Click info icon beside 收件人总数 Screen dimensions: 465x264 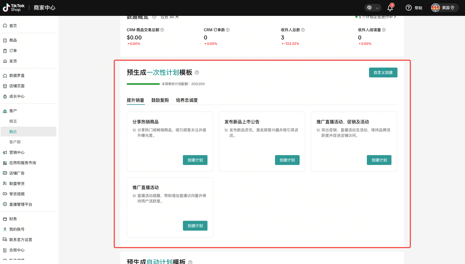[303, 30]
